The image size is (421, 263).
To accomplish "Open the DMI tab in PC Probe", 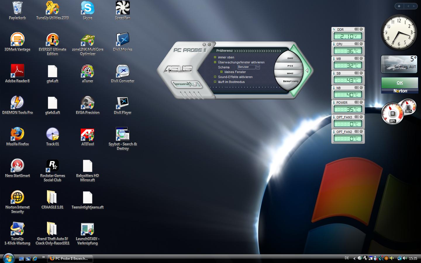I will pyautogui.click(x=290, y=58).
